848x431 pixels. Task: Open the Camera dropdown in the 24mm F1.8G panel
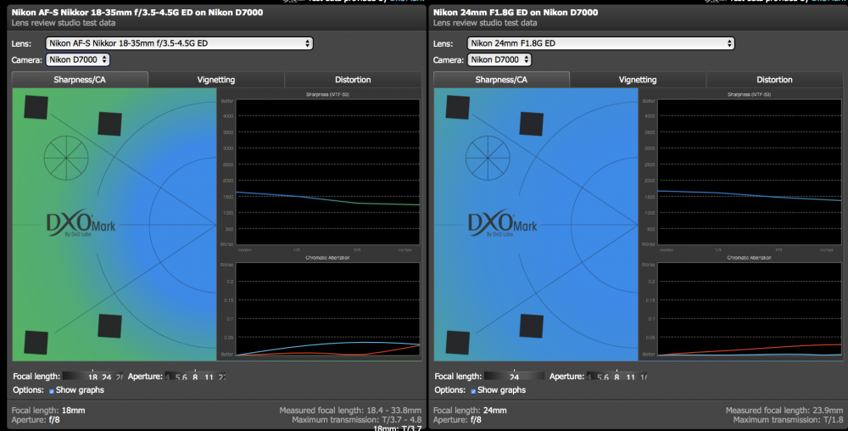499,59
